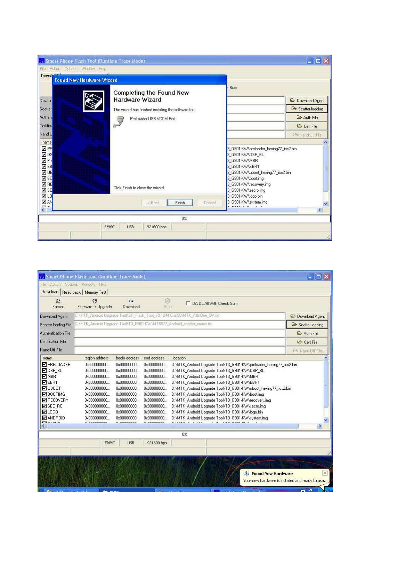The height and width of the screenshot is (586, 414).
Task: Click PreLoader USB VCOM Port text in wizard
Action: click(x=153, y=119)
